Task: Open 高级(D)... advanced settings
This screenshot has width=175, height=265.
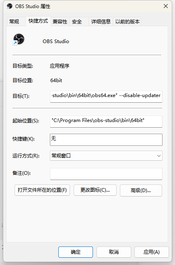Action: [x=141, y=190]
